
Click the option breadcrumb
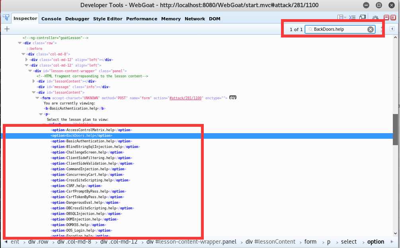click(375, 242)
